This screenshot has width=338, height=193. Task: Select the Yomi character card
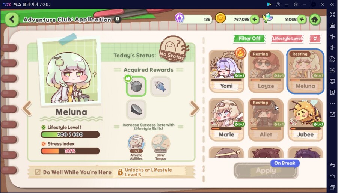pos(226,71)
